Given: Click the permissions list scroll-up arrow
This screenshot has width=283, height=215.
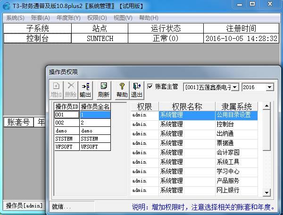Looking at the screenshot, I should pyautogui.click(x=266, y=106).
